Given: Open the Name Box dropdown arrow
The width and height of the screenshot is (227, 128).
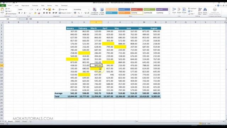Looking at the screenshot, I should click(17, 19).
